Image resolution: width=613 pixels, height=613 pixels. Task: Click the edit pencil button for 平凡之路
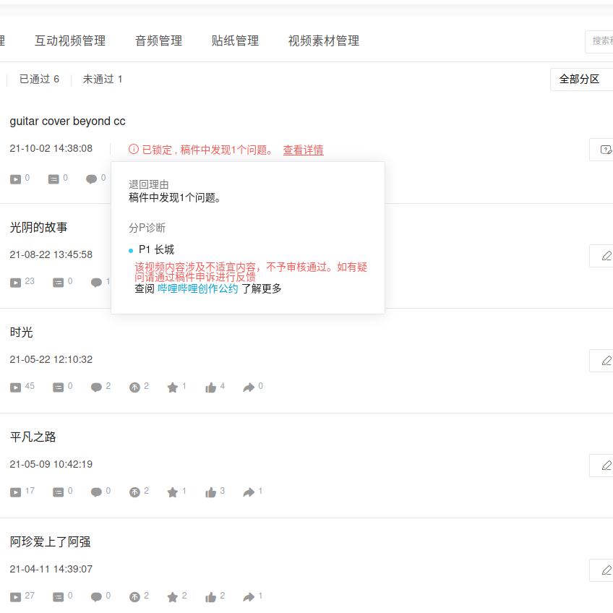[605, 465]
